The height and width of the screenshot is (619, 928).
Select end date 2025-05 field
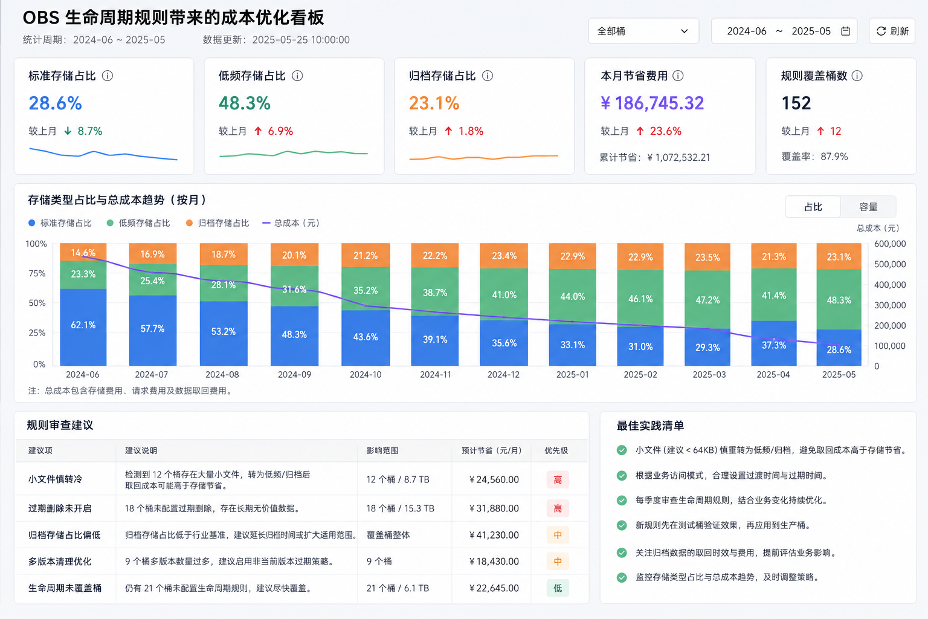click(x=811, y=31)
